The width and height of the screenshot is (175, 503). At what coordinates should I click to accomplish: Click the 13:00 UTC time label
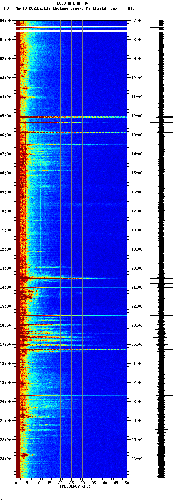coord(137,135)
